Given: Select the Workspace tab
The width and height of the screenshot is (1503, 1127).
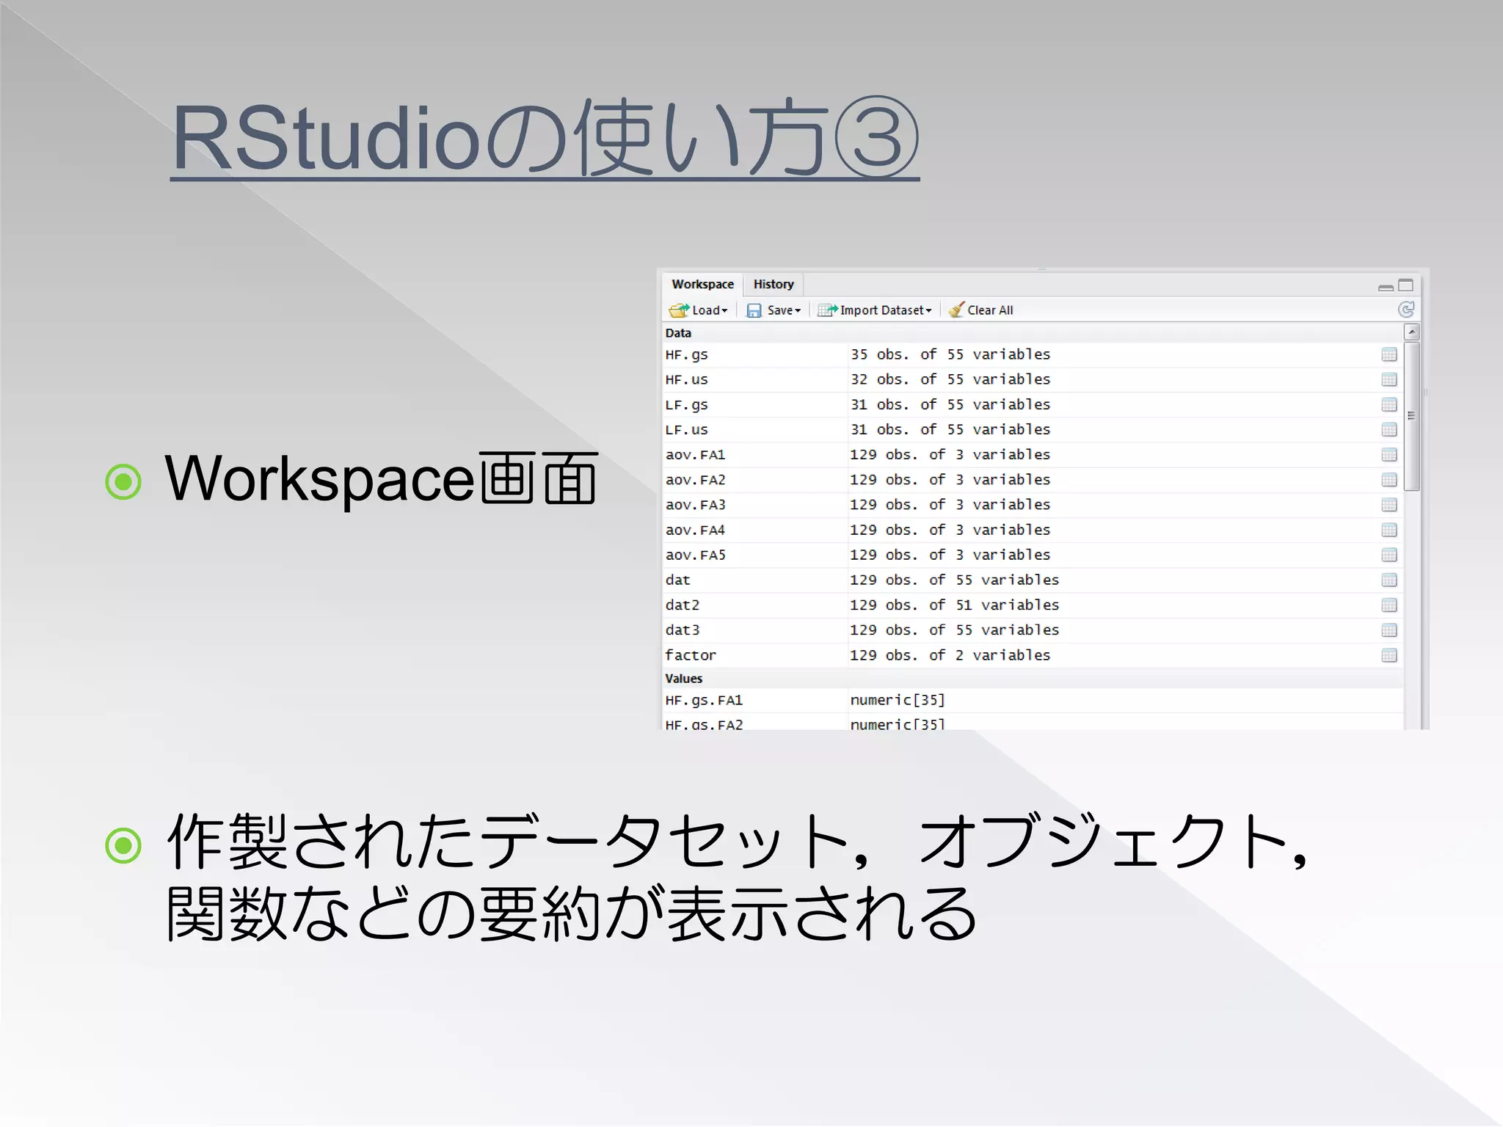Looking at the screenshot, I should click(702, 284).
